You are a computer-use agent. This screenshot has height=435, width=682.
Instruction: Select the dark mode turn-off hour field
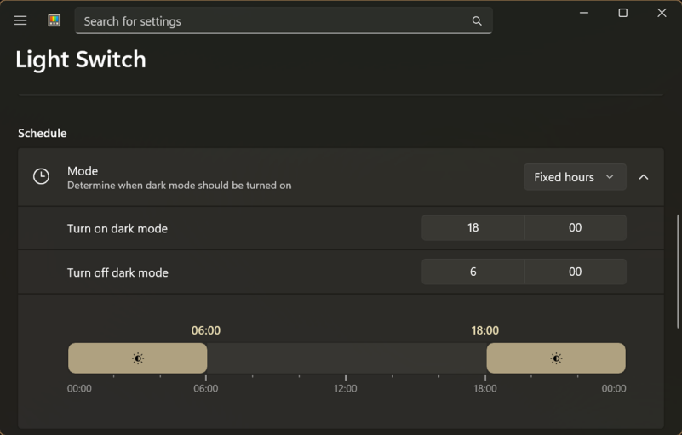point(473,272)
